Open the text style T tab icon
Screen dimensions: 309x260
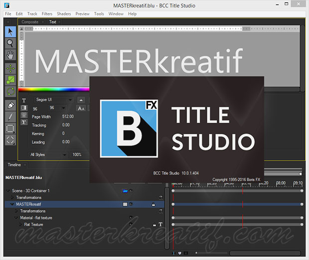point(24,100)
